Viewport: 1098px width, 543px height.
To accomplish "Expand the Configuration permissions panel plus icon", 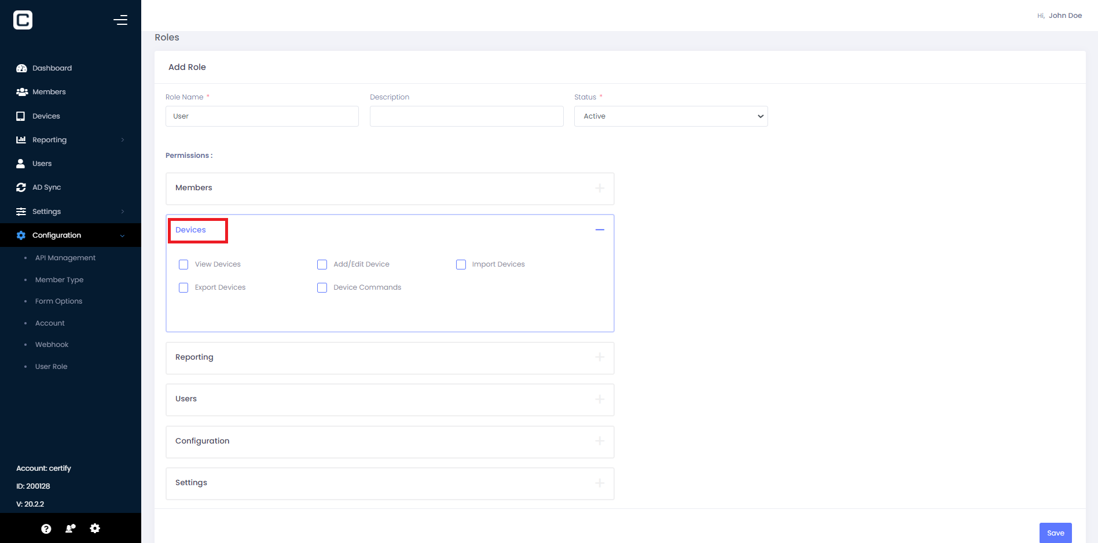I will 600,441.
